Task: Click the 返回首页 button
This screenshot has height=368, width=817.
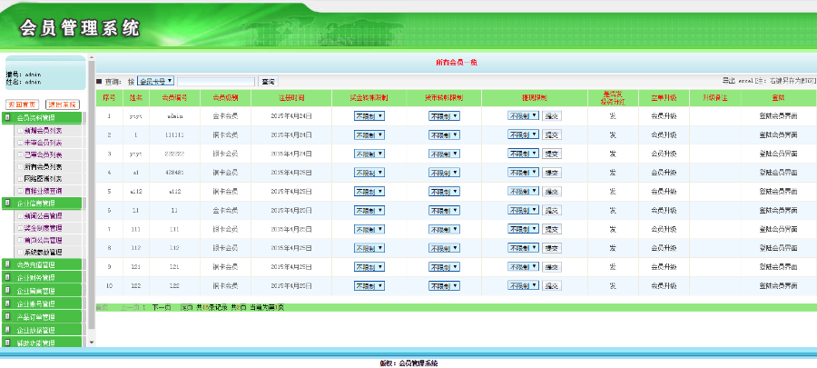Action: click(x=23, y=104)
